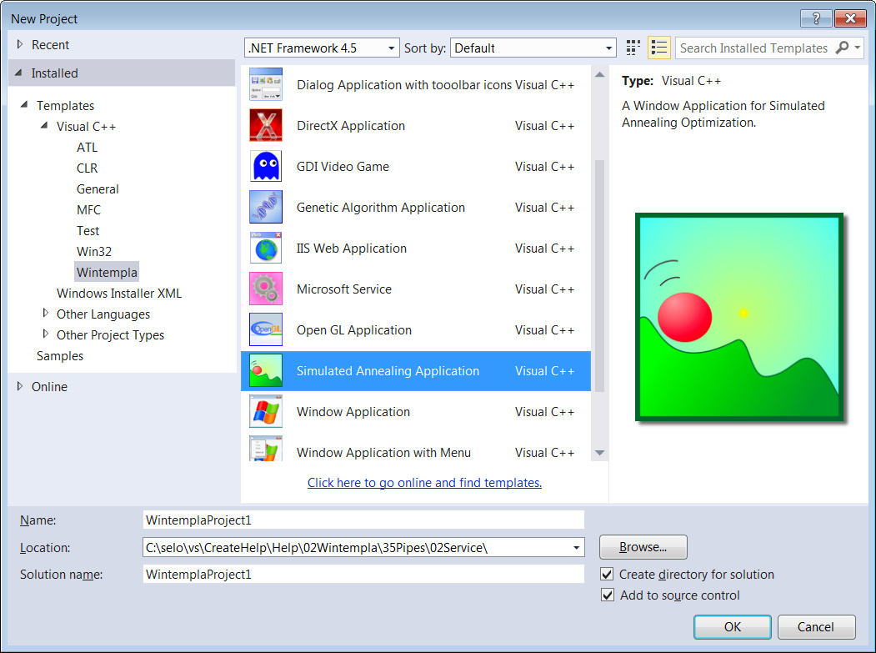Screen dimensions: 876x653
Task: Click the help question mark button
Action: (816, 18)
